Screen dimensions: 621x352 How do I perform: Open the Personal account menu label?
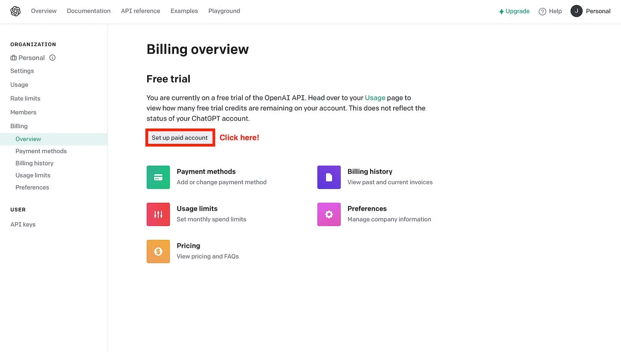click(x=598, y=11)
